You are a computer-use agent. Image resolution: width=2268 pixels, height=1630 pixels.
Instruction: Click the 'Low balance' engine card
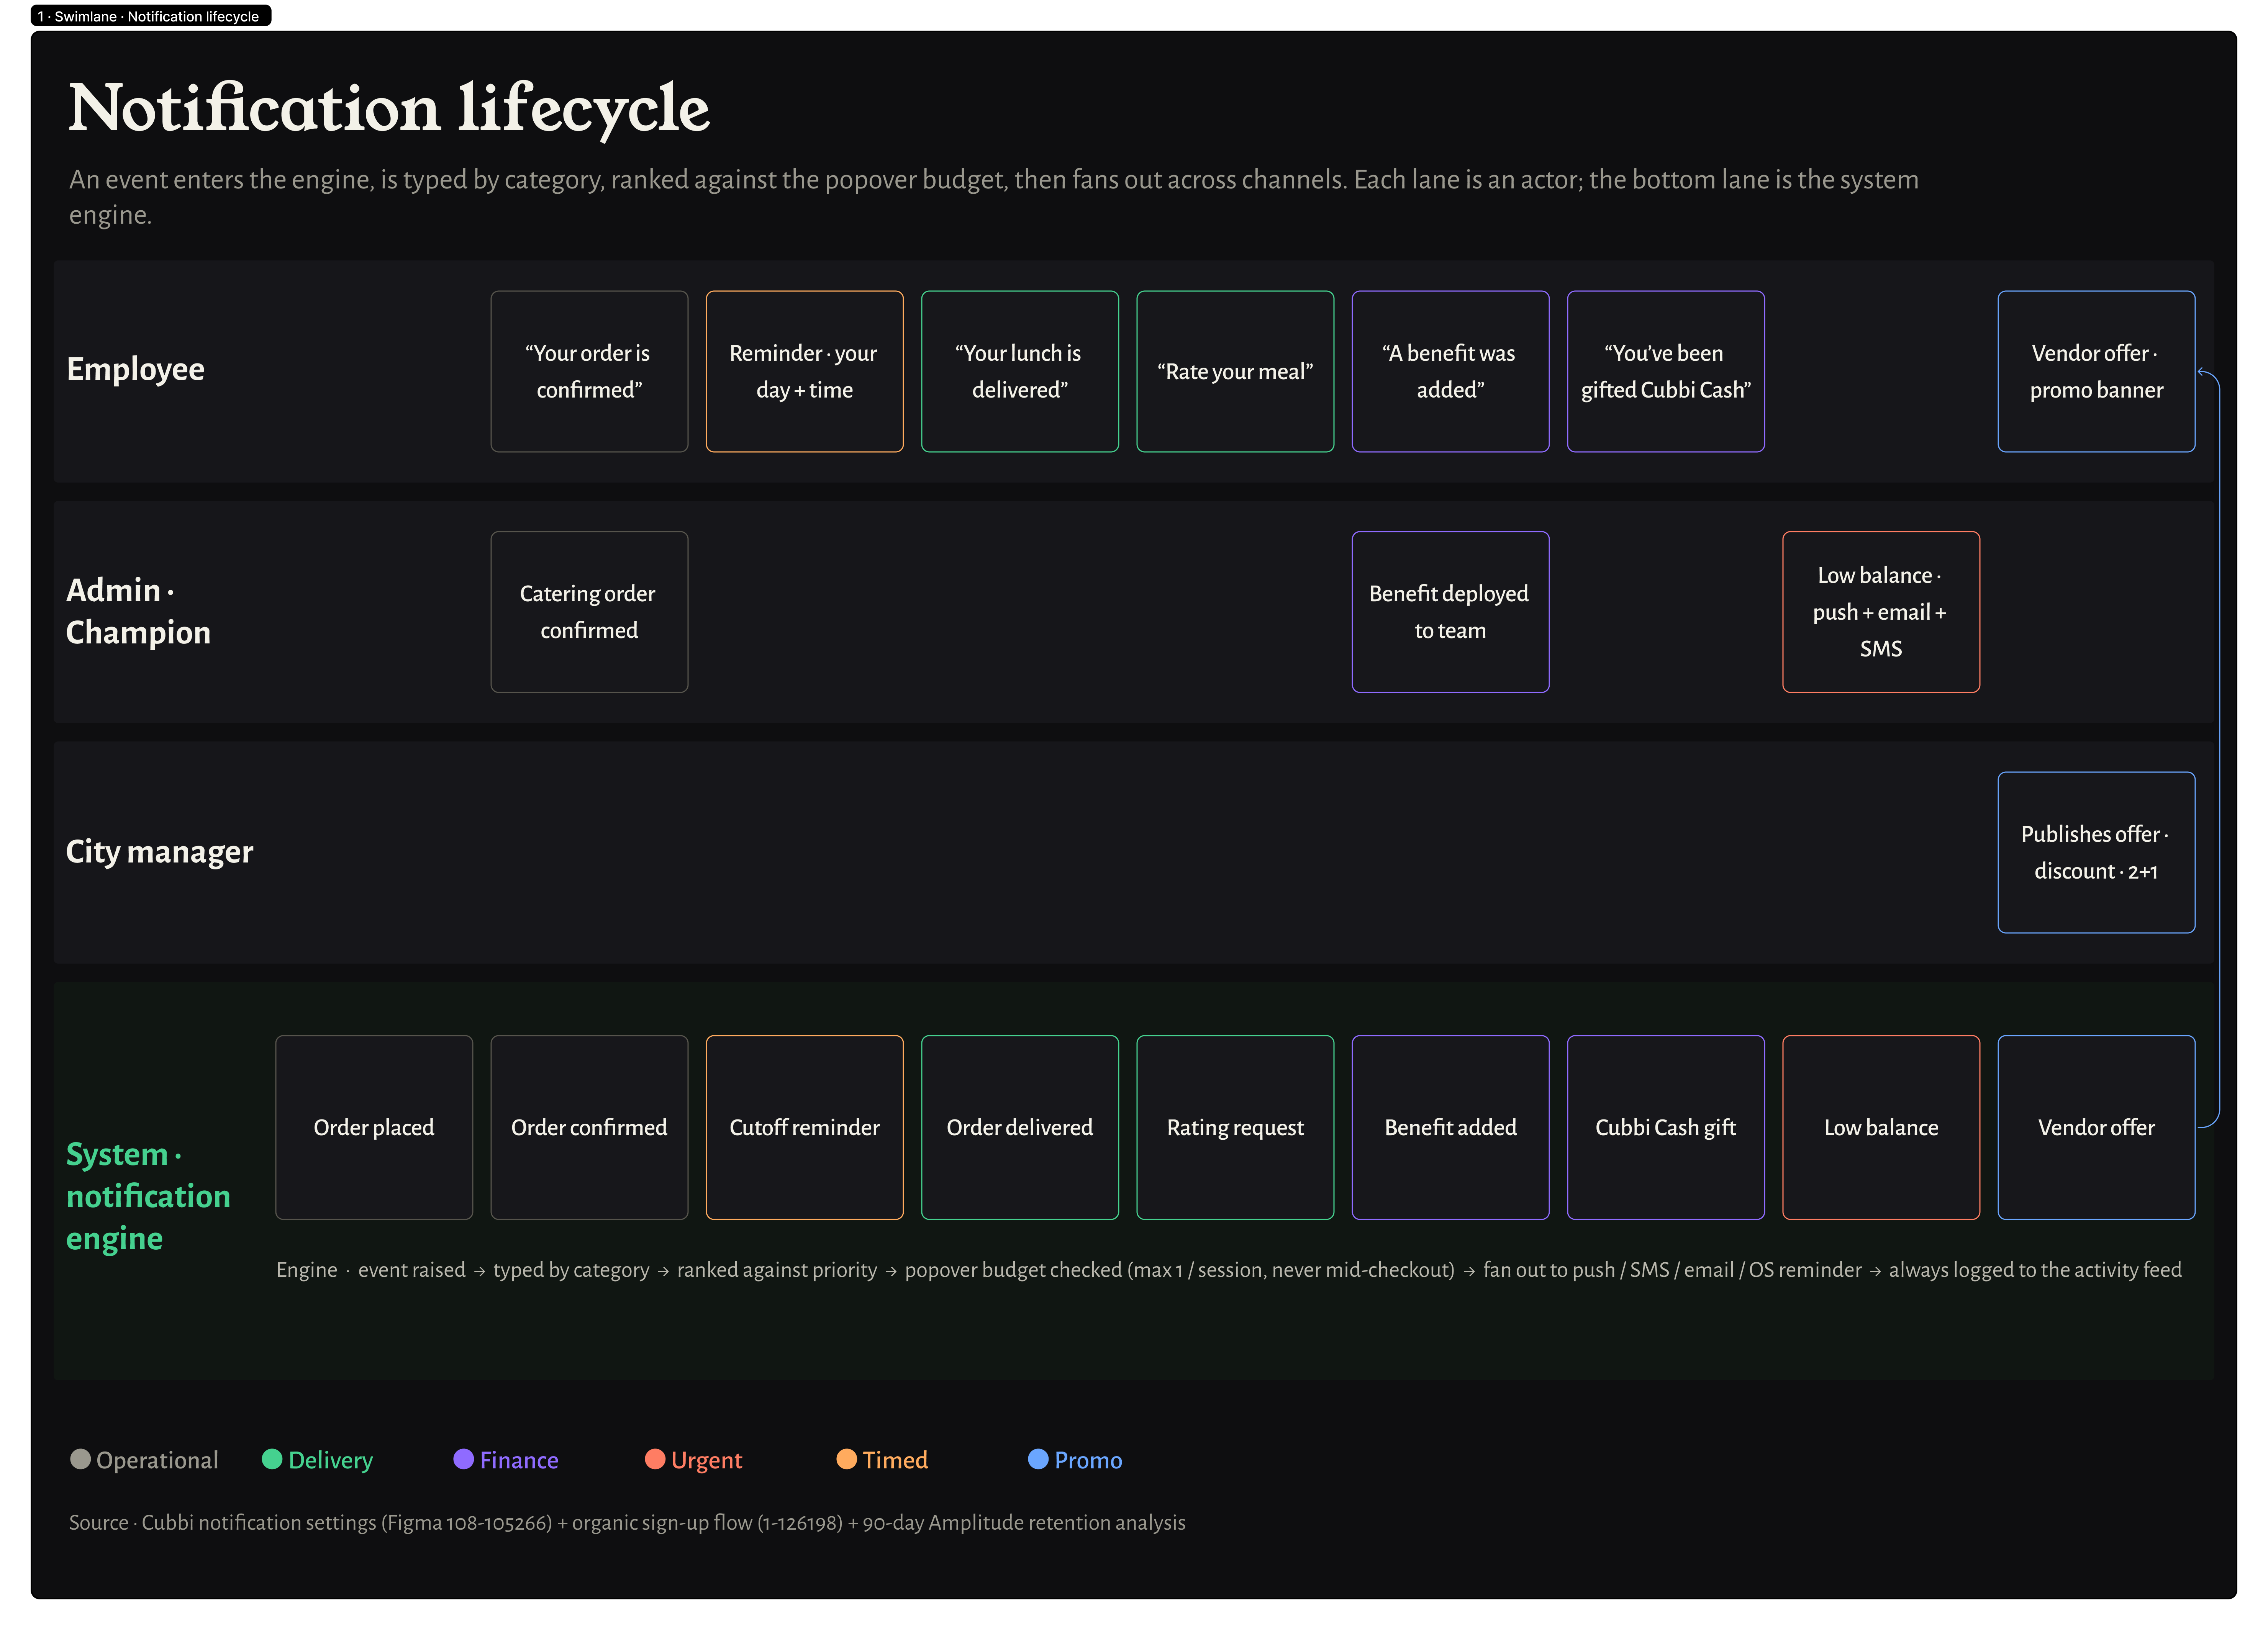[x=1881, y=1127]
